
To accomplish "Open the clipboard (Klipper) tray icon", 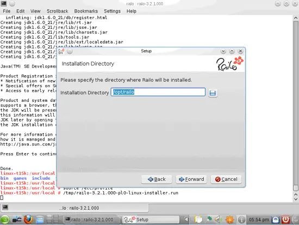I will (198, 220).
